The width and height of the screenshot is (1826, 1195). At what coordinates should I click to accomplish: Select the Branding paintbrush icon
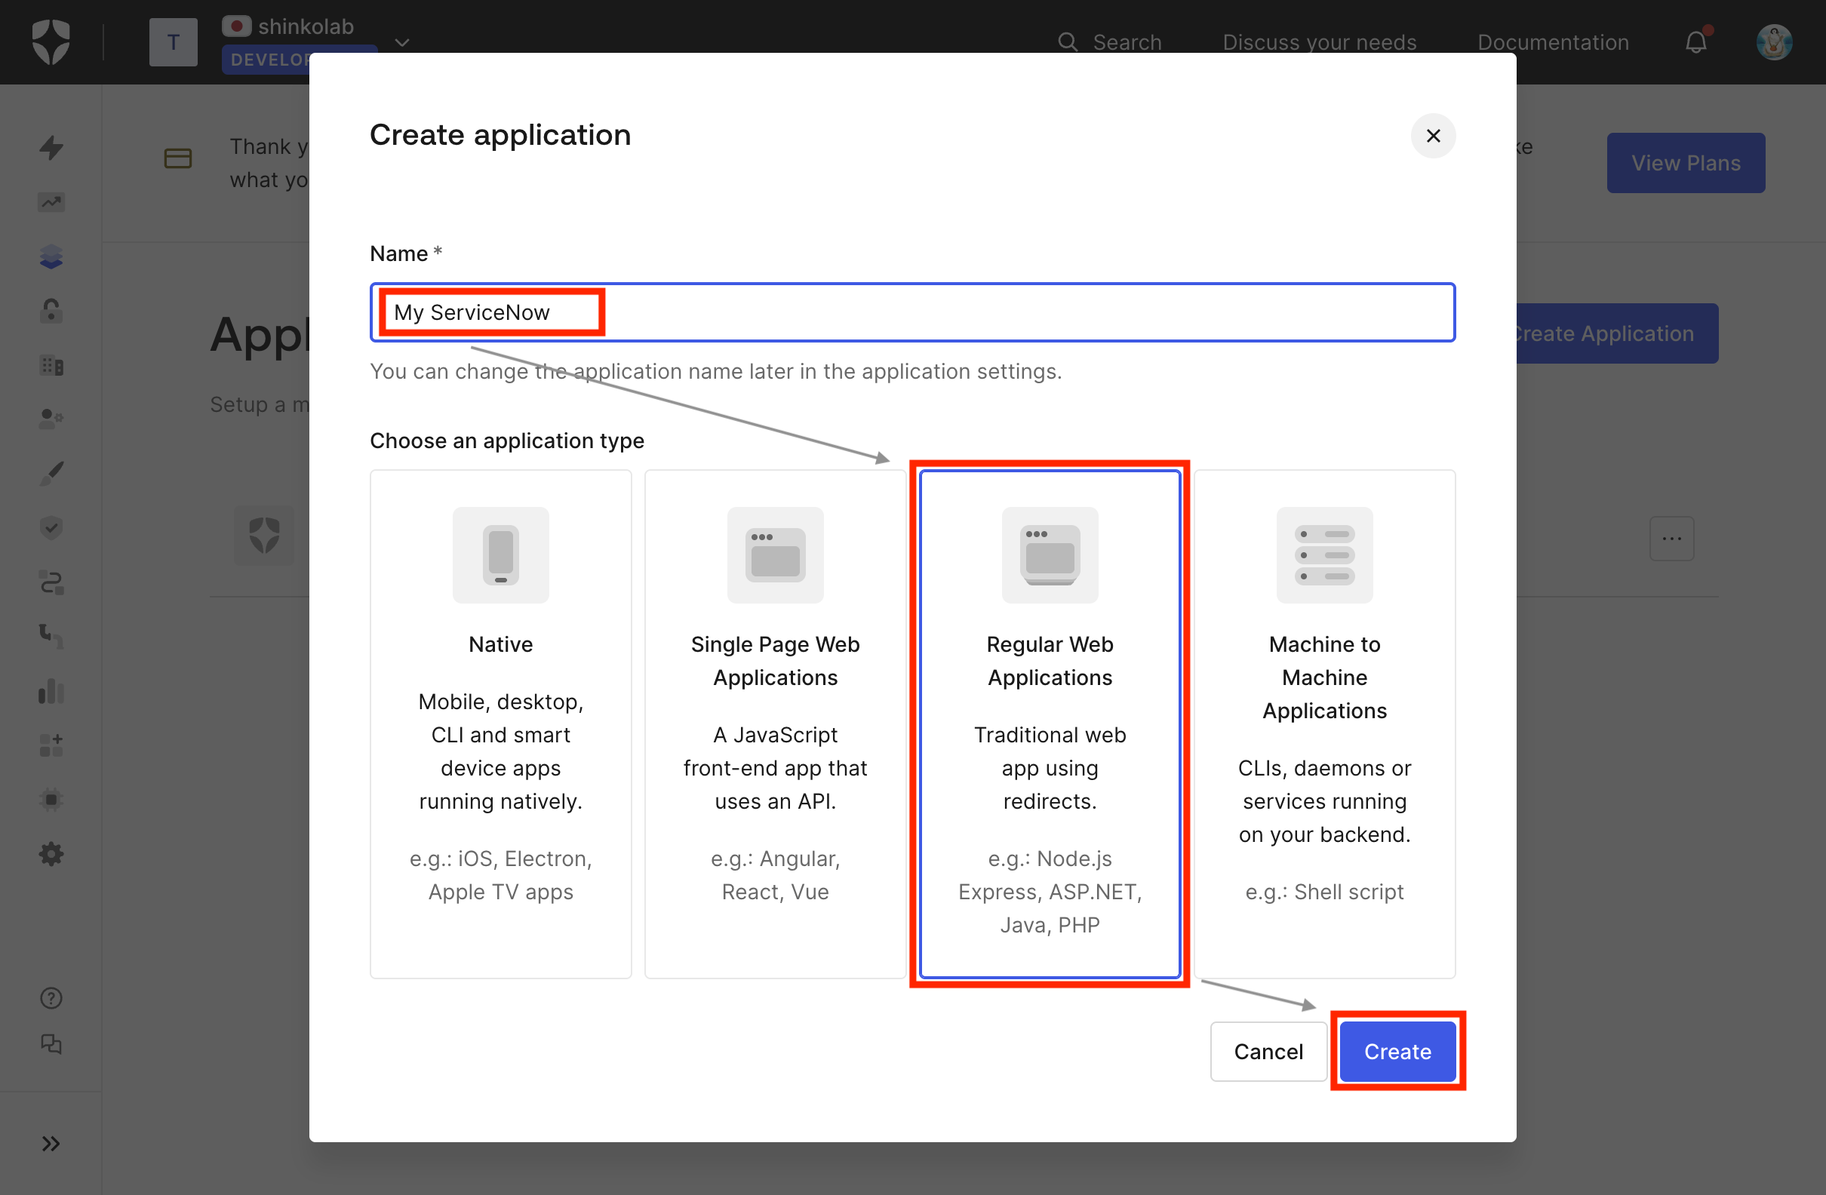pyautogui.click(x=51, y=473)
